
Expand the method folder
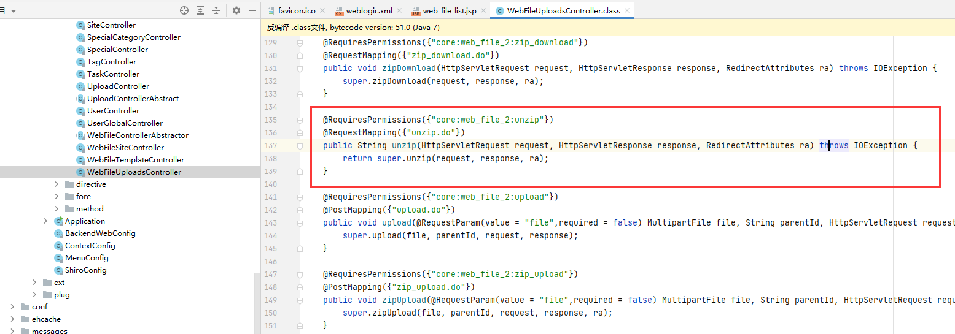(57, 209)
